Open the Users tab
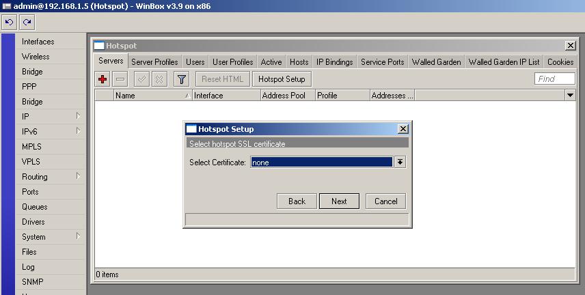The width and height of the screenshot is (585, 295). (195, 62)
